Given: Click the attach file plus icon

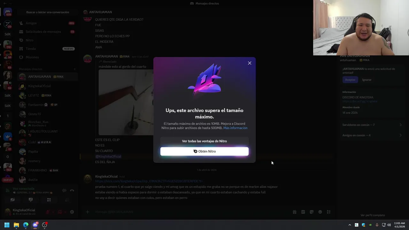Looking at the screenshot, I should point(88,212).
